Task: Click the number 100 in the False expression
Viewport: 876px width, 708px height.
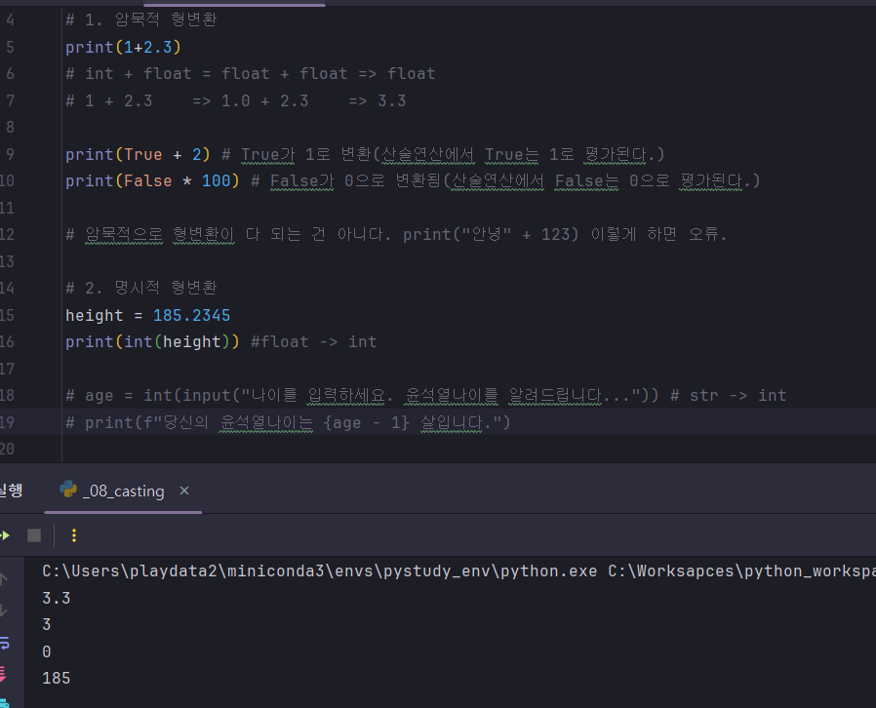Action: coord(216,181)
